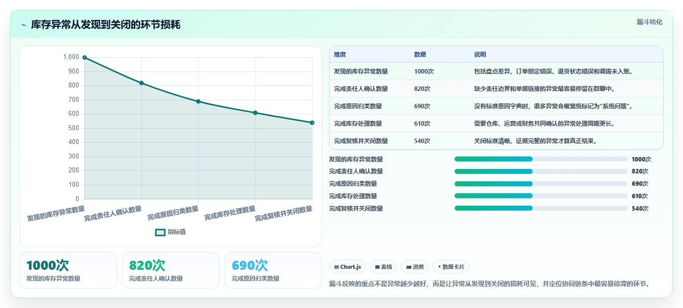Click the 690次 data card
Screen dimensions: 683x308
point(273,270)
